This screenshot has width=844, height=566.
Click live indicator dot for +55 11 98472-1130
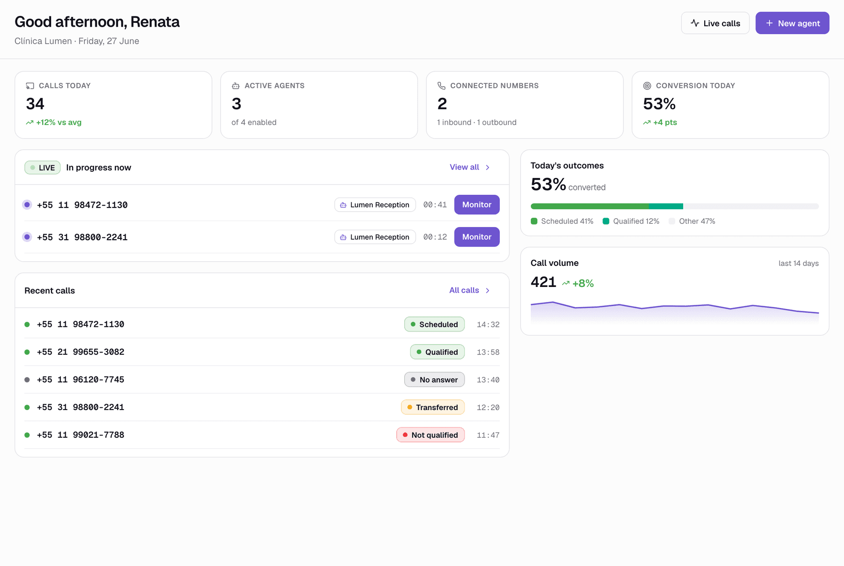(x=27, y=205)
